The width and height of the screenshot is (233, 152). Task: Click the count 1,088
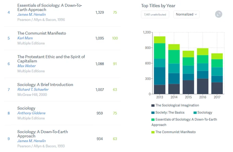100,64
